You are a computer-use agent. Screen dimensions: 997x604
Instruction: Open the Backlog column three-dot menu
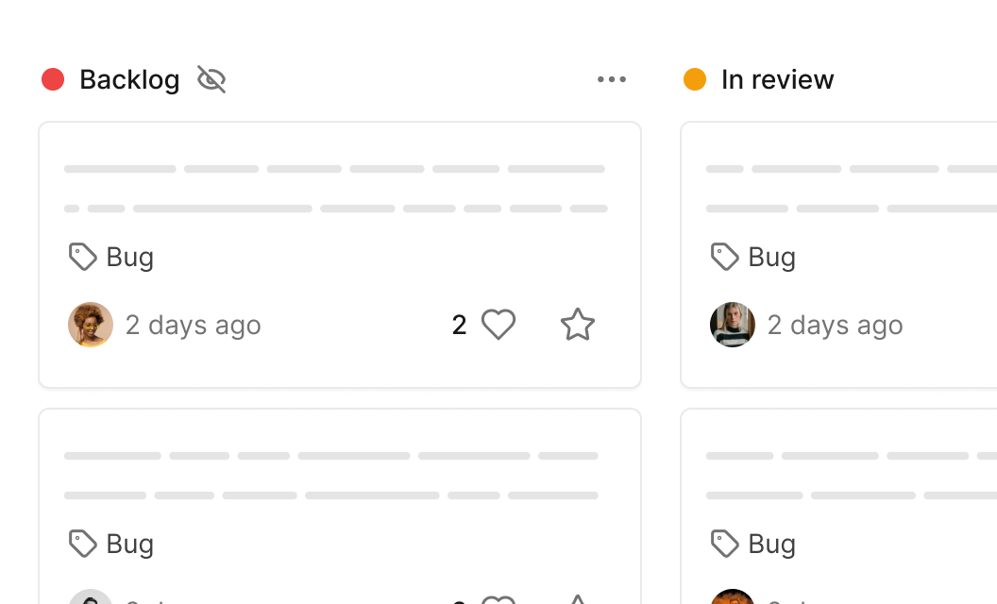point(612,79)
